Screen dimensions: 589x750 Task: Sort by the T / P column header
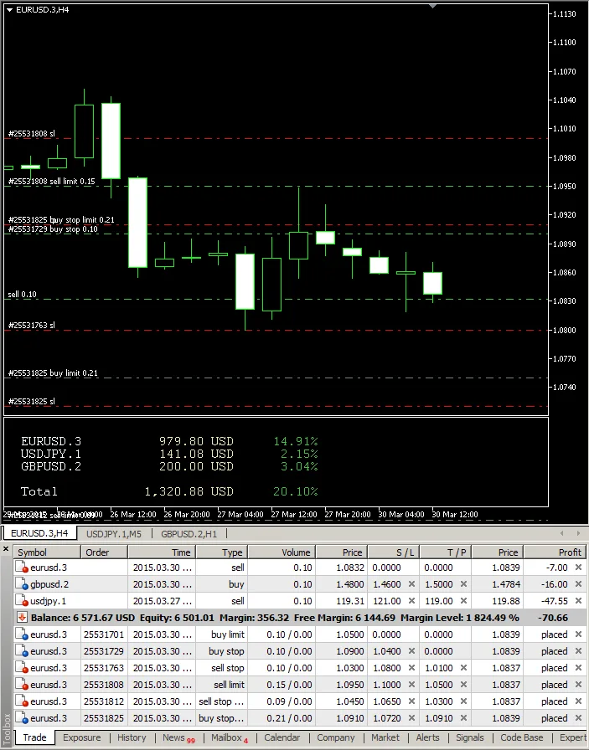[x=446, y=552]
